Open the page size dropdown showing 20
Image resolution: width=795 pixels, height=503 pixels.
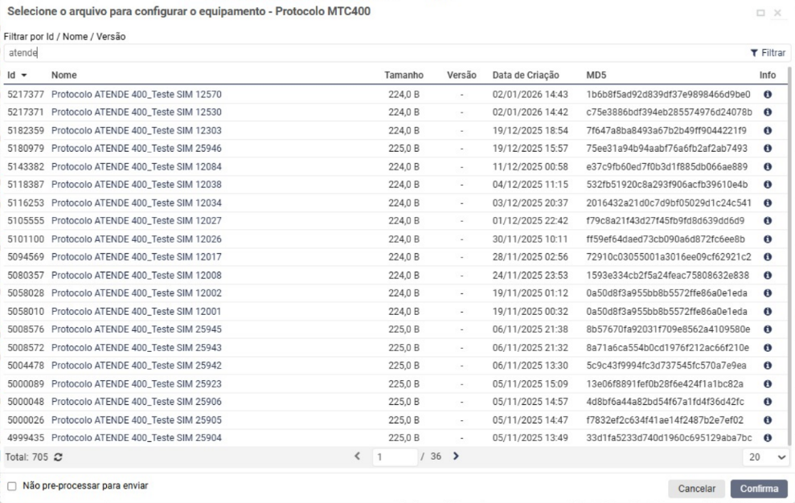pyautogui.click(x=764, y=456)
